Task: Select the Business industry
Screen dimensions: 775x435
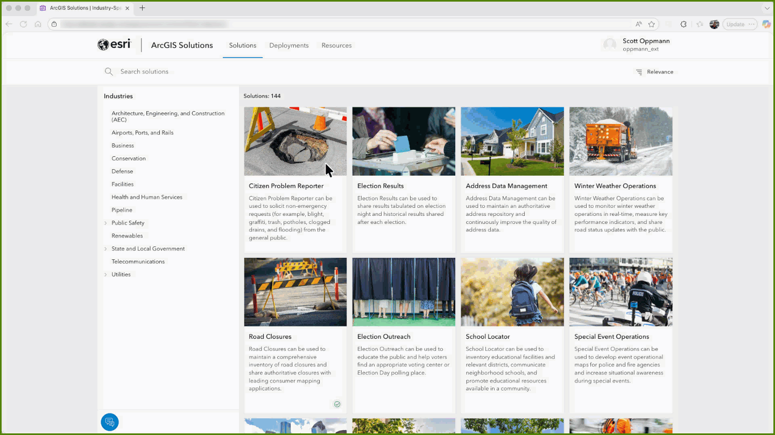Action: click(123, 146)
